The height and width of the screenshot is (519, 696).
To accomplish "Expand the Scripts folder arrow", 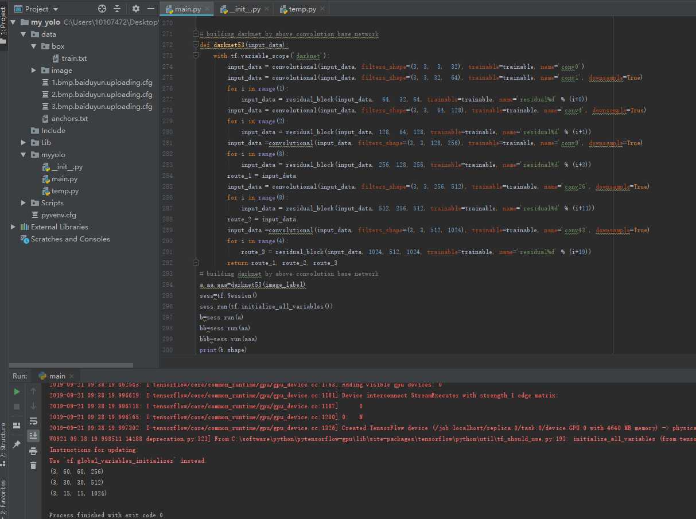I will 24,203.
